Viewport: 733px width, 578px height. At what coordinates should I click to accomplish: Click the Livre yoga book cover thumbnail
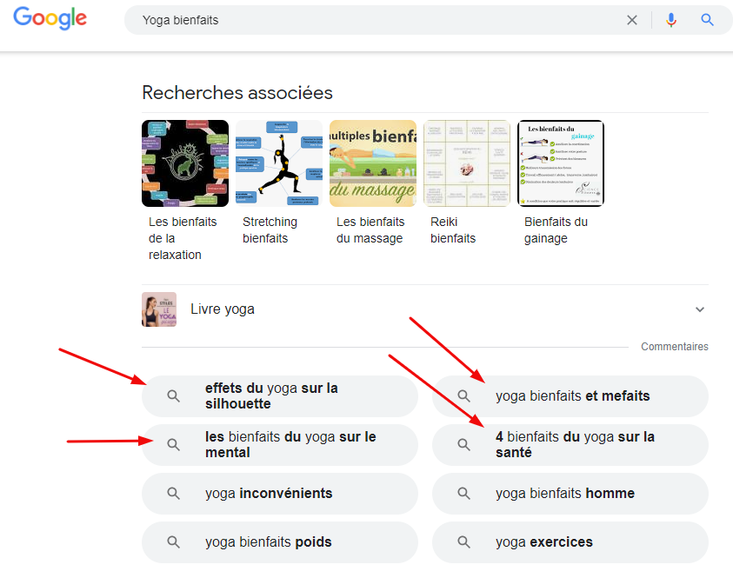coord(159,309)
